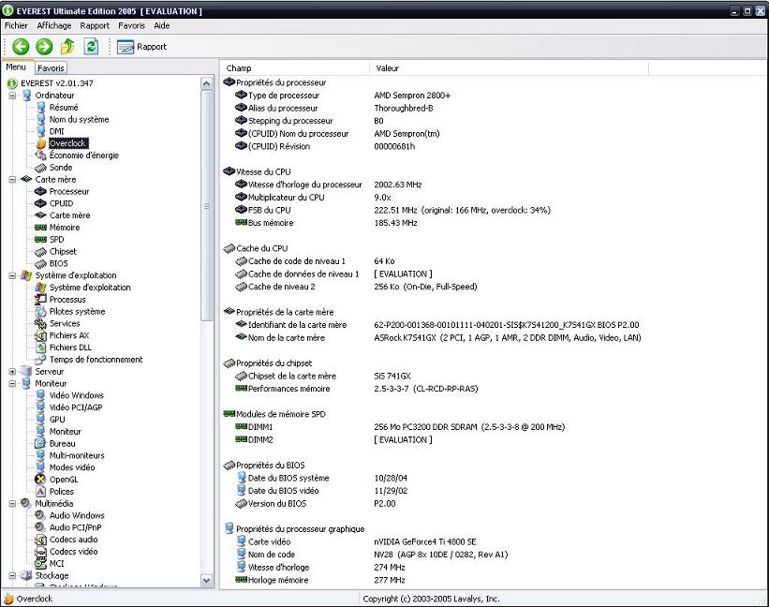The height and width of the screenshot is (607, 769).
Task: Refresh the page with the Refresh icon
Action: pyautogui.click(x=91, y=47)
